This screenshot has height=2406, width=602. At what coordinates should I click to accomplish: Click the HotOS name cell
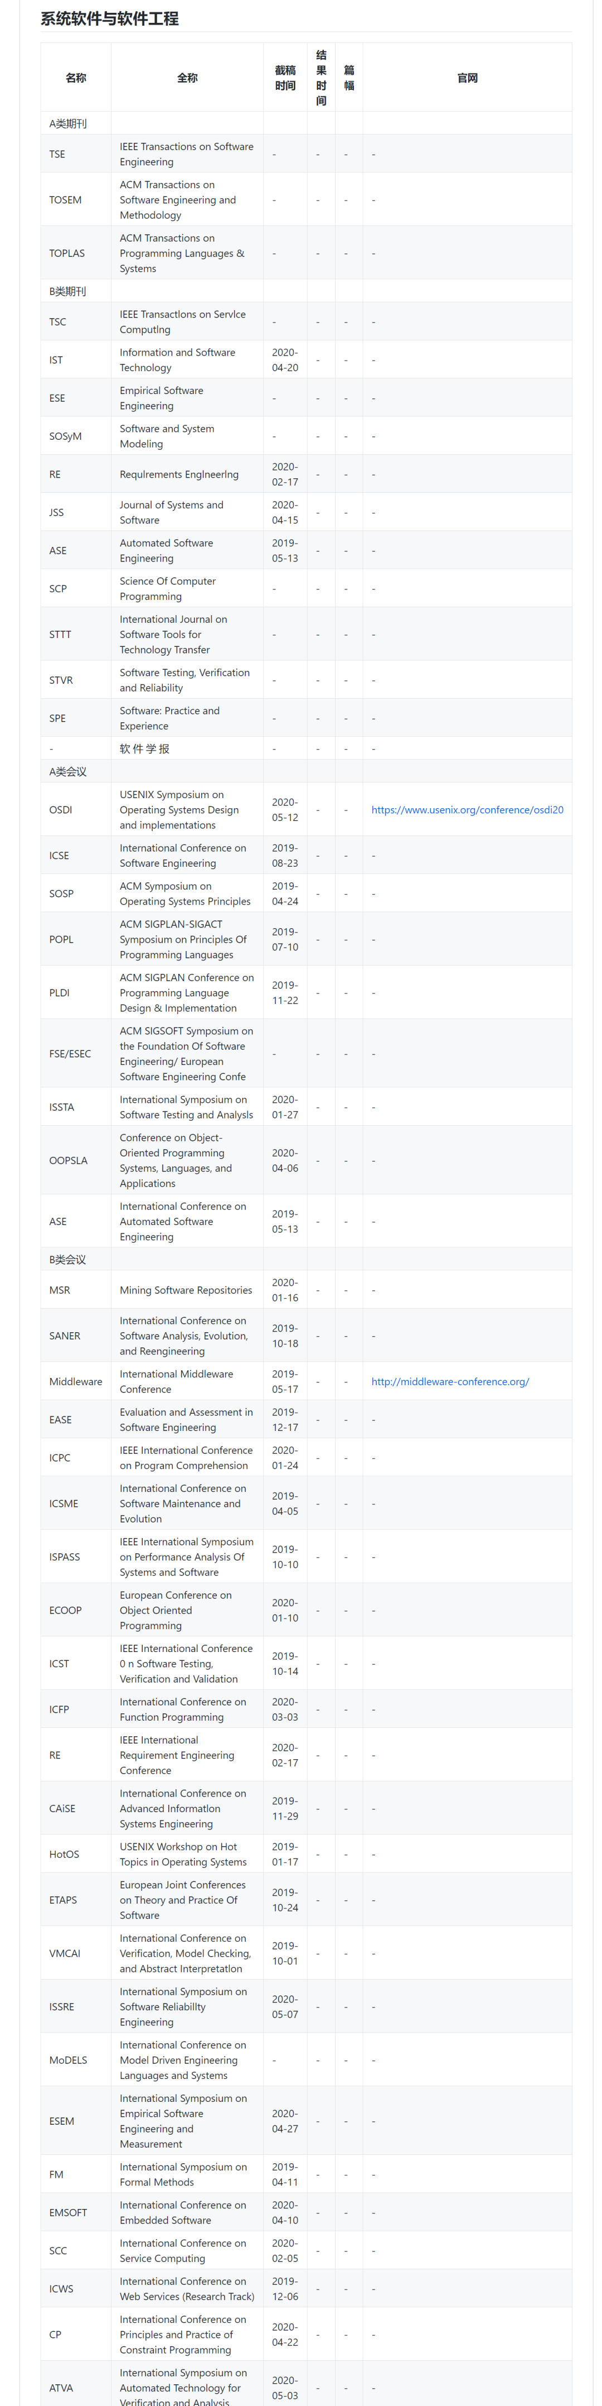[65, 1854]
